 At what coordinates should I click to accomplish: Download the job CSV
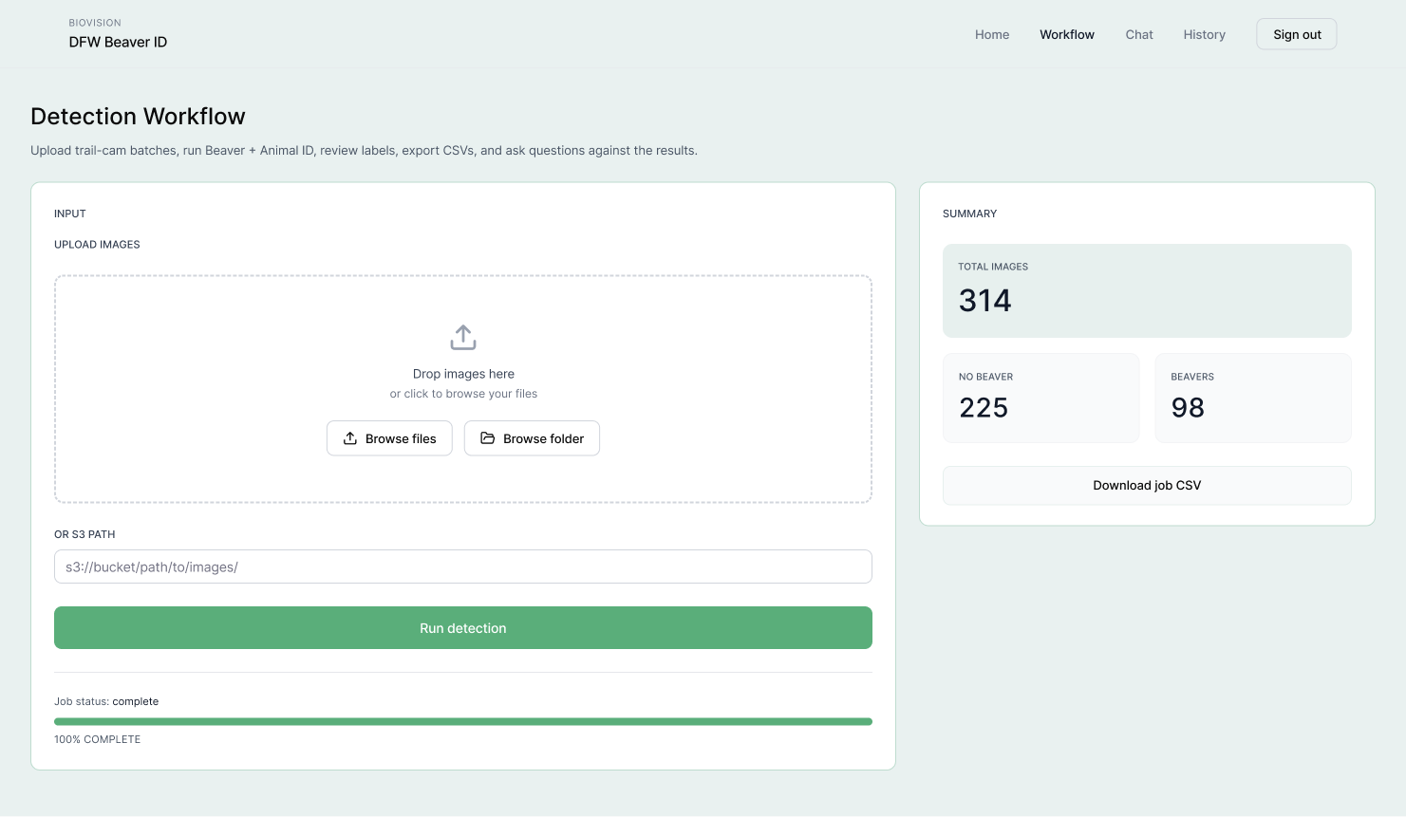(1147, 485)
